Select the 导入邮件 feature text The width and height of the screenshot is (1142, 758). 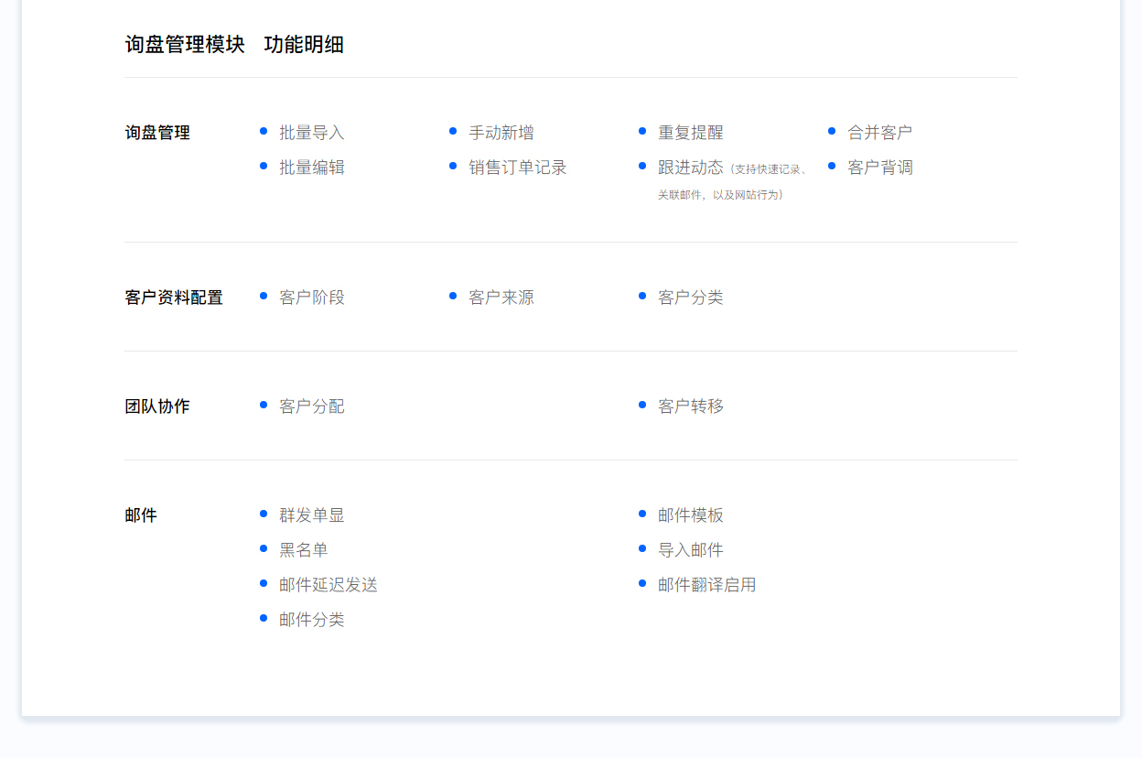coord(691,550)
